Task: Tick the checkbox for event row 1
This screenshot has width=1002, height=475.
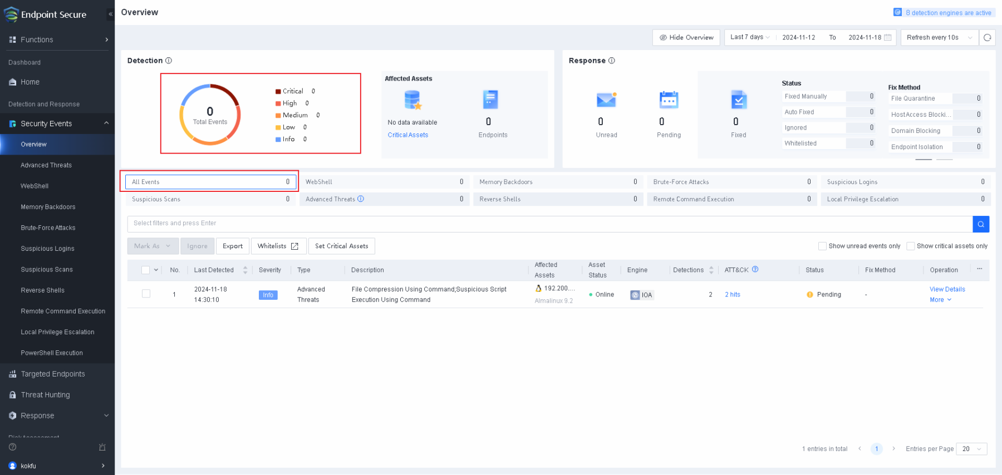Action: 146,294
